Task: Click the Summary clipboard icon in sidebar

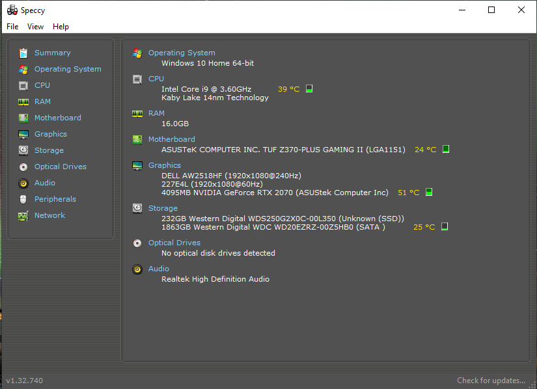Action: (23, 53)
